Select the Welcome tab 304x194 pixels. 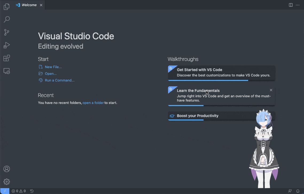tap(28, 5)
